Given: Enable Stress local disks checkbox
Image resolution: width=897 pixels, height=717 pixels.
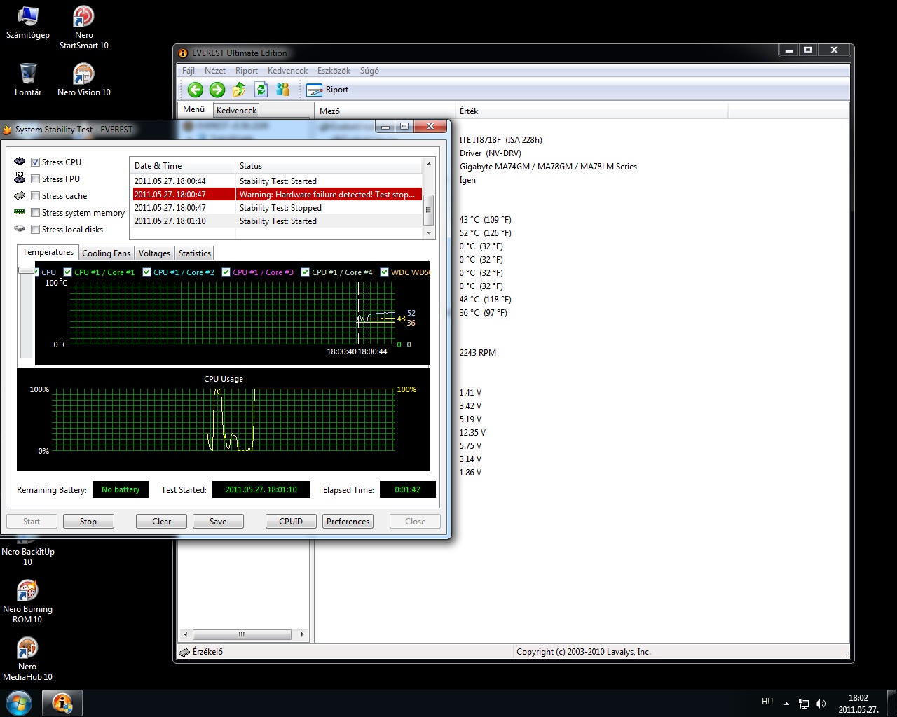Looking at the screenshot, I should point(35,229).
